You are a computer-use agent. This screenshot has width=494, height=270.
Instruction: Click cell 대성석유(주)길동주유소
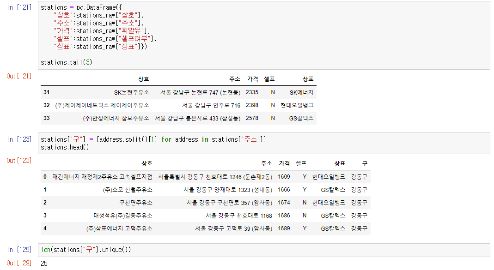pyautogui.click(x=123, y=216)
